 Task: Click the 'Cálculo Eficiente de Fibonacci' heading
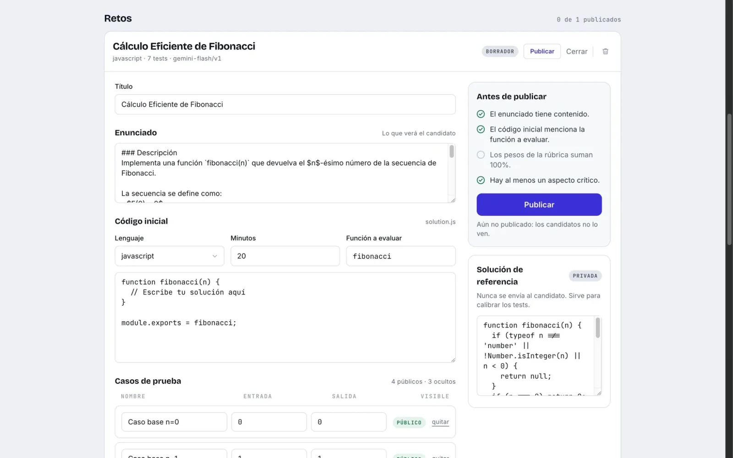click(x=184, y=46)
